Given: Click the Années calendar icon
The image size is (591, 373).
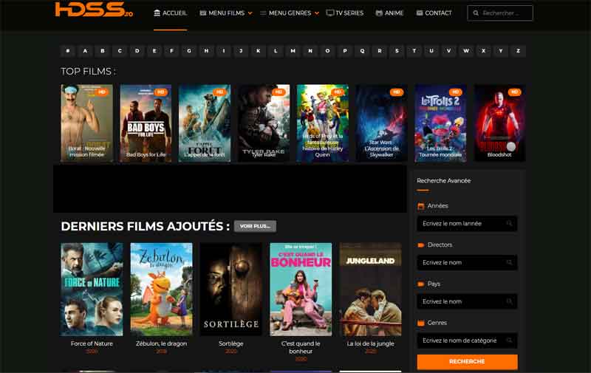Looking at the screenshot, I should 421,206.
